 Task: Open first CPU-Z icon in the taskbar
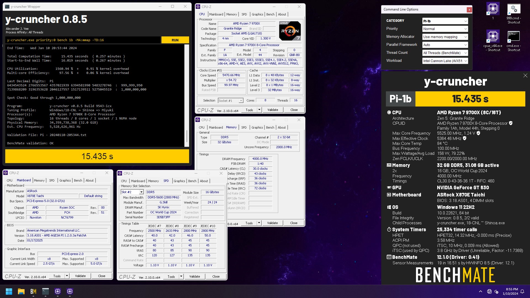pos(58,291)
